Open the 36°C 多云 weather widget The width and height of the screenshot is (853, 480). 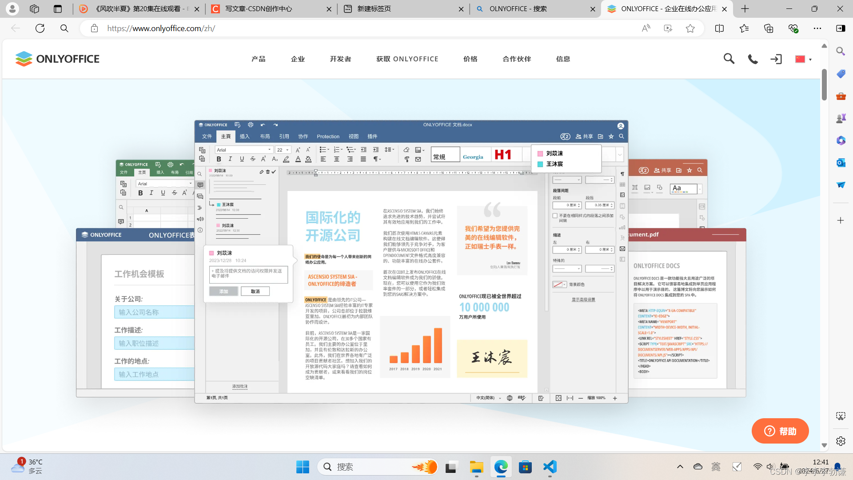tap(28, 467)
